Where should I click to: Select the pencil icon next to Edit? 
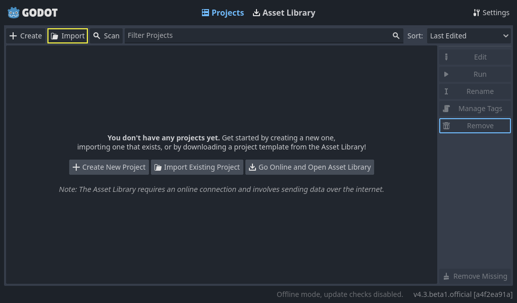pyautogui.click(x=446, y=57)
